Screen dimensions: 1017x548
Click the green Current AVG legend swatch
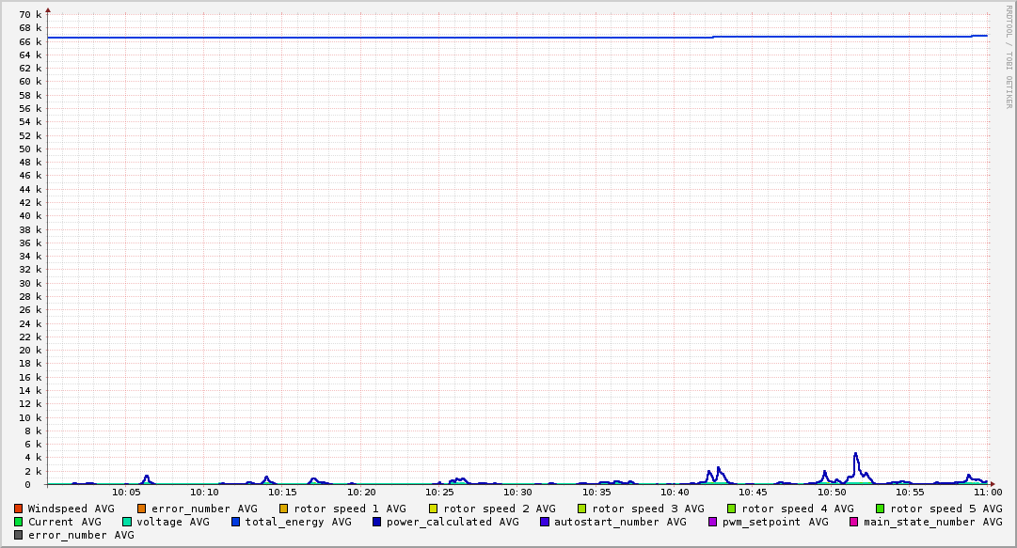coord(19,522)
